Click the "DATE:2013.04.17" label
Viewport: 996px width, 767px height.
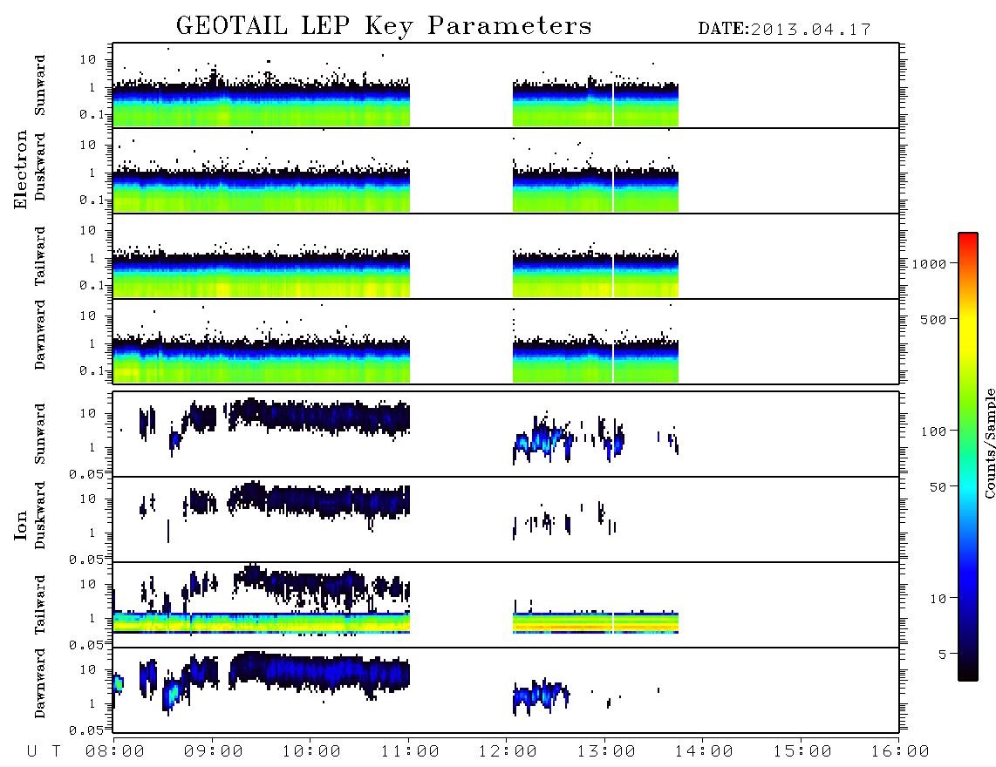coord(784,30)
